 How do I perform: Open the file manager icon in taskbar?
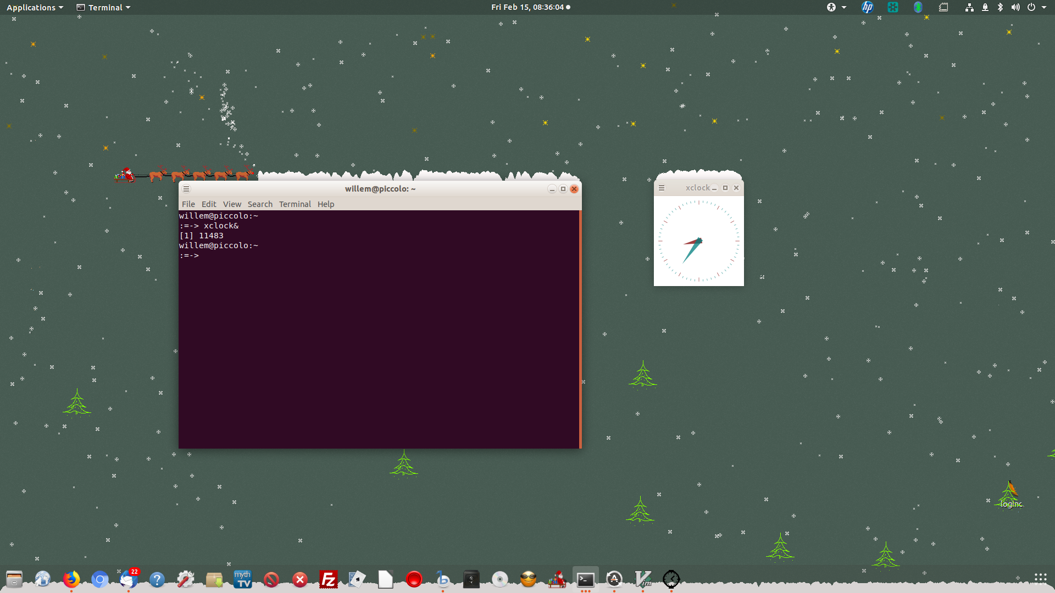[x=13, y=579]
